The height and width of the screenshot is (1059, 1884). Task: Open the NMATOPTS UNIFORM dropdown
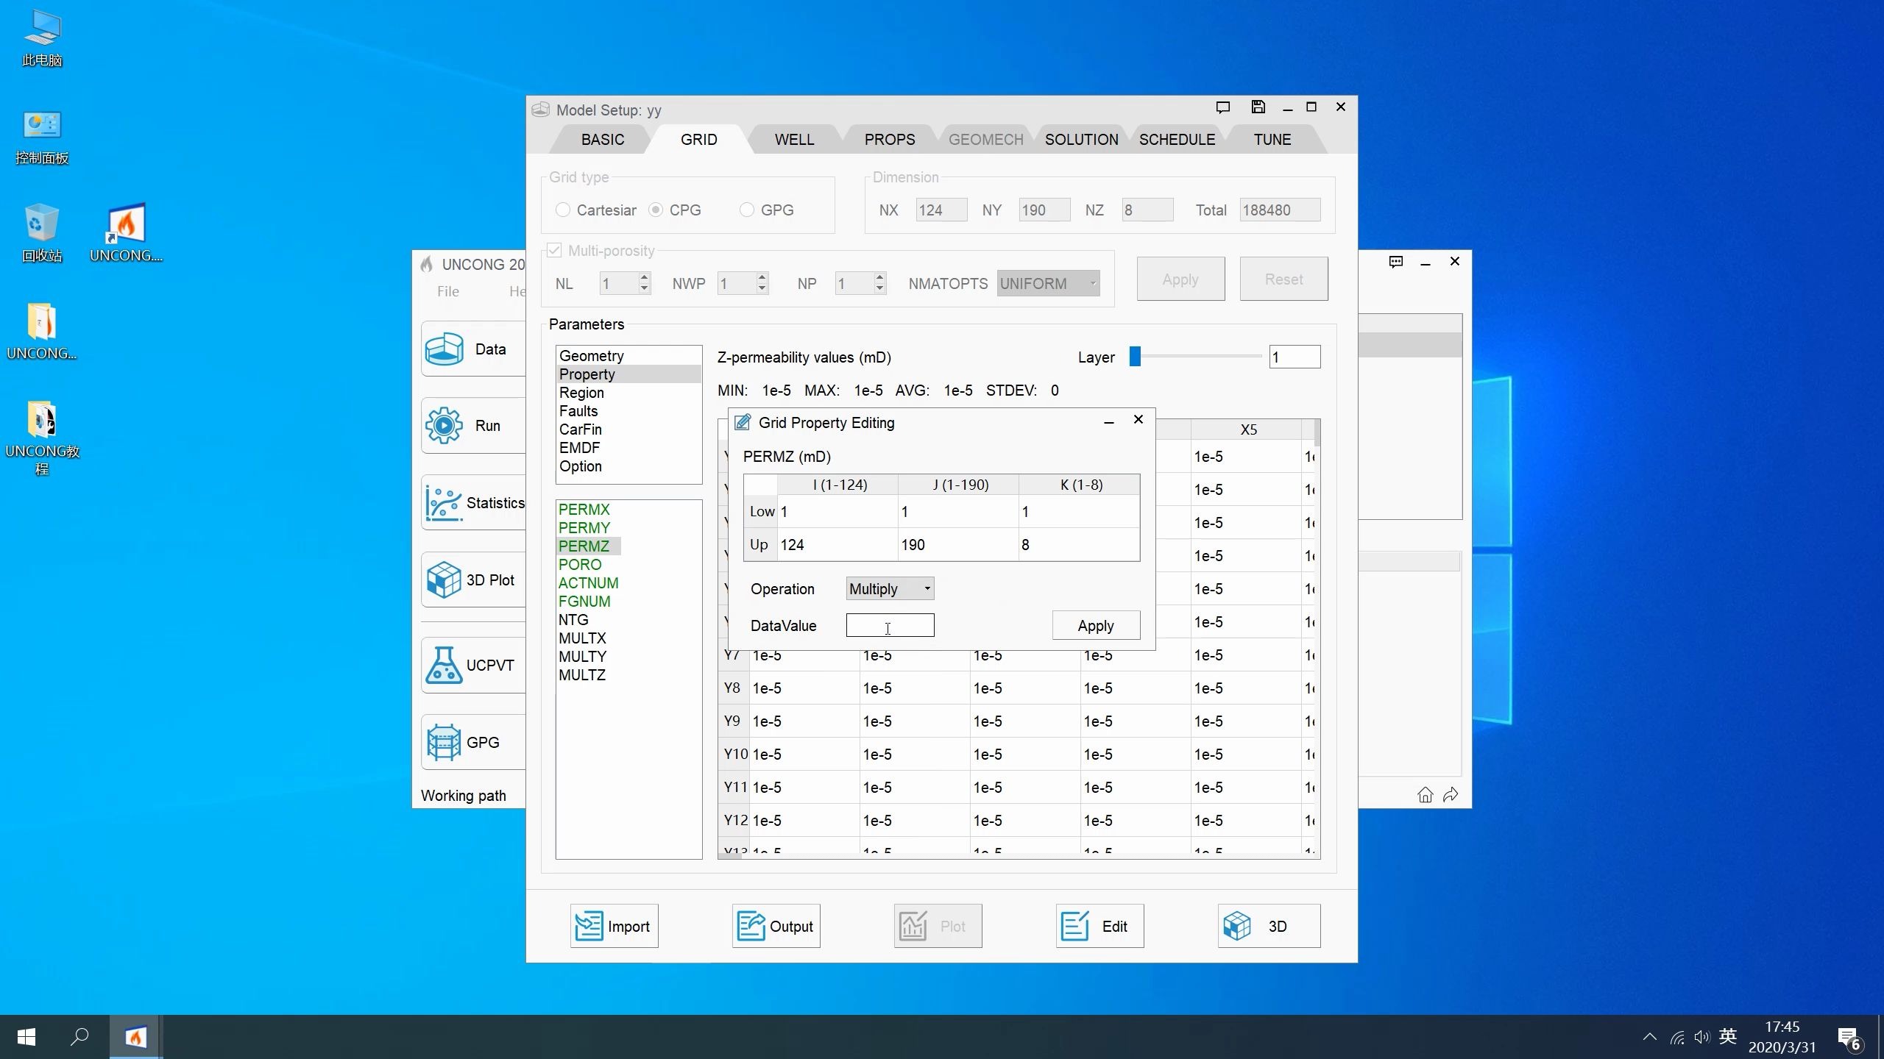[x=1048, y=284]
